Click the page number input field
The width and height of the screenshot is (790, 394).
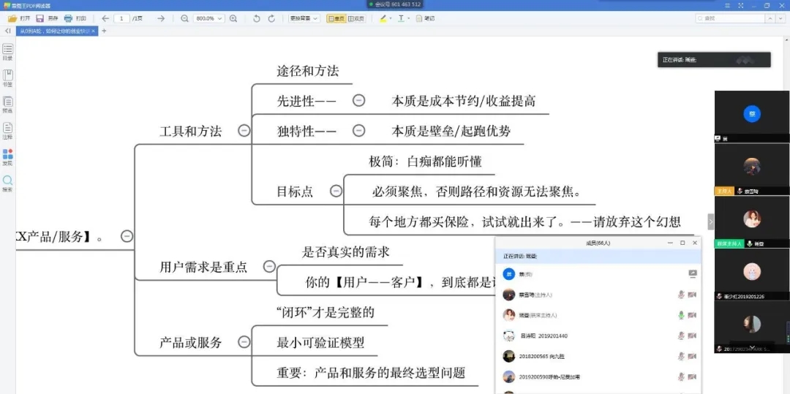(122, 18)
